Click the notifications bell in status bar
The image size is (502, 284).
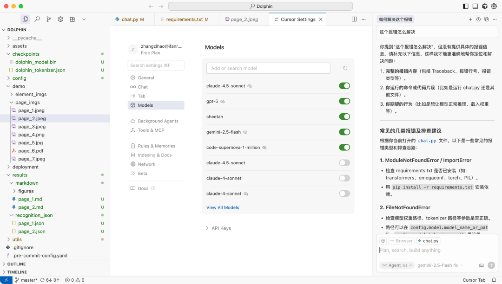(x=494, y=280)
